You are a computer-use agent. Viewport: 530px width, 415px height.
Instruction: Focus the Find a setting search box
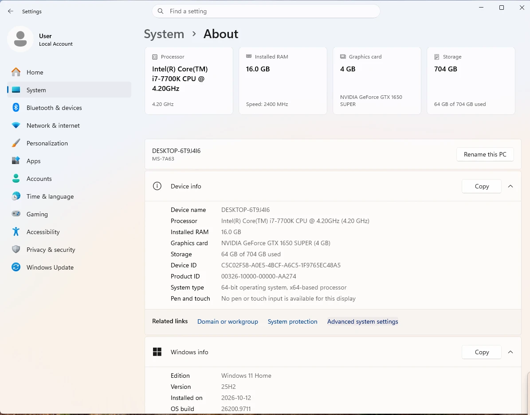coord(266,11)
